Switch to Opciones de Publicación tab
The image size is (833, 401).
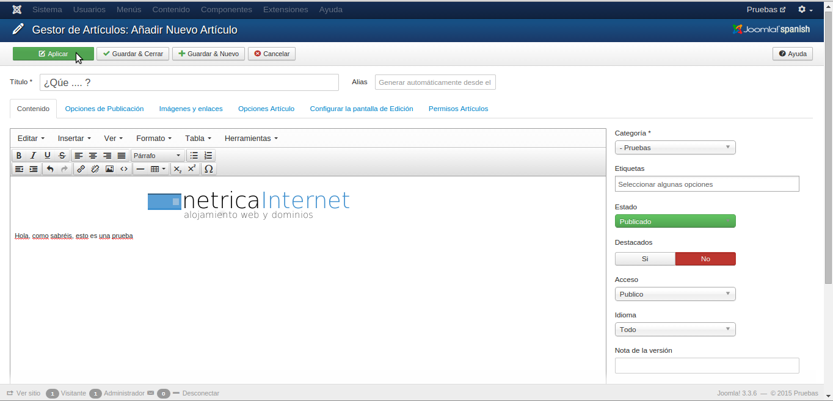104,109
